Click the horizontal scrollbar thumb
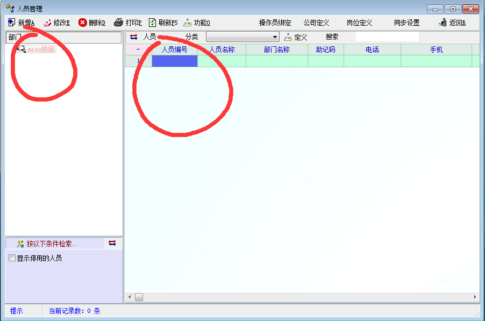The width and height of the screenshot is (485, 321). click(139, 297)
